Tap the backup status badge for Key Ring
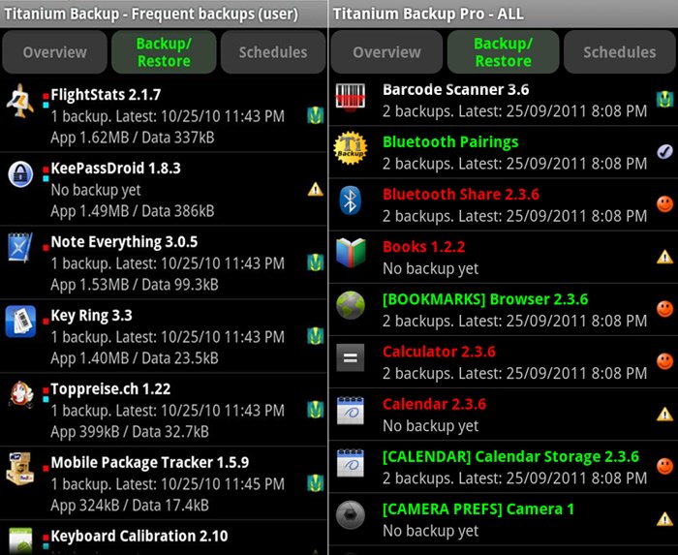 [316, 336]
